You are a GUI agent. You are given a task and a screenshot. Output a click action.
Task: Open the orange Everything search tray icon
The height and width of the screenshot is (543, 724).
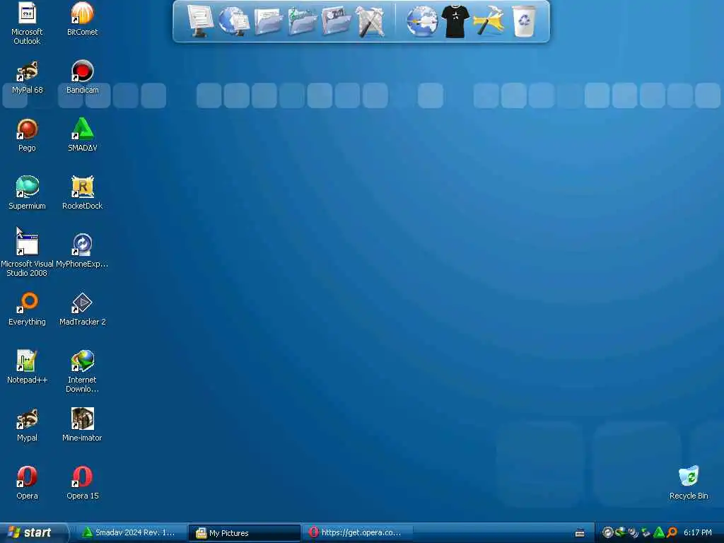[x=672, y=532]
